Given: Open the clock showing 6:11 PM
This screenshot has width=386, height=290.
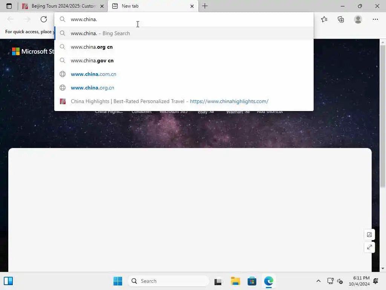Looking at the screenshot, I should point(359,281).
